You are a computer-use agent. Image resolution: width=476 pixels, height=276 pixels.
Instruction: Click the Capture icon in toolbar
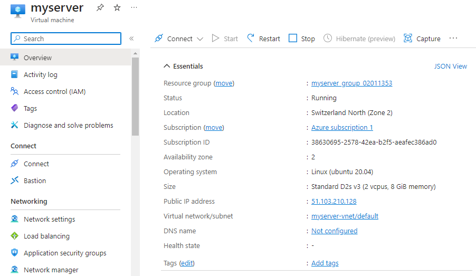(x=408, y=38)
